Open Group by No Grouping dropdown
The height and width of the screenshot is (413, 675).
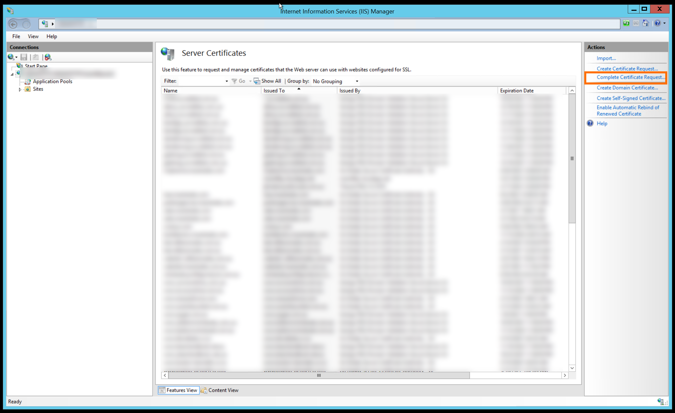tap(335, 81)
